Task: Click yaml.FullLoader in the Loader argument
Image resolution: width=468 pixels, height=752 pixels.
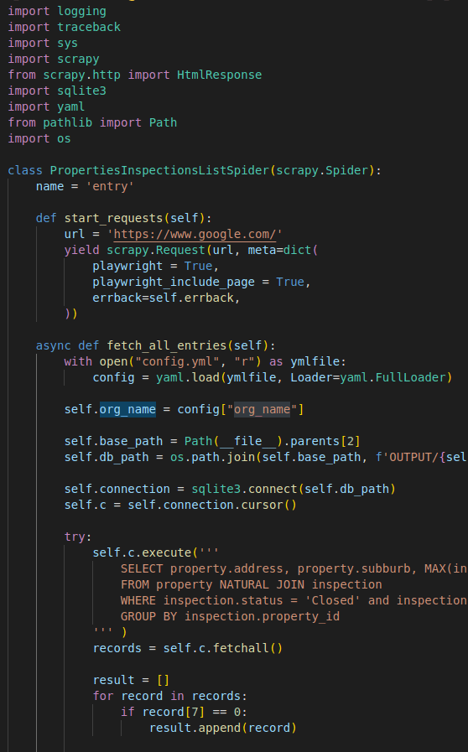Action: (393, 377)
